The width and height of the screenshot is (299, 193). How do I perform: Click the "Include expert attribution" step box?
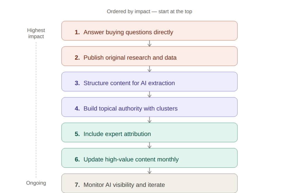[x=149, y=132]
